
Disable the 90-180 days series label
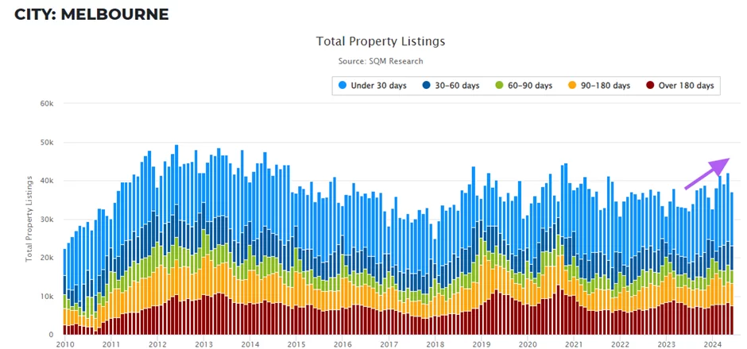click(606, 86)
